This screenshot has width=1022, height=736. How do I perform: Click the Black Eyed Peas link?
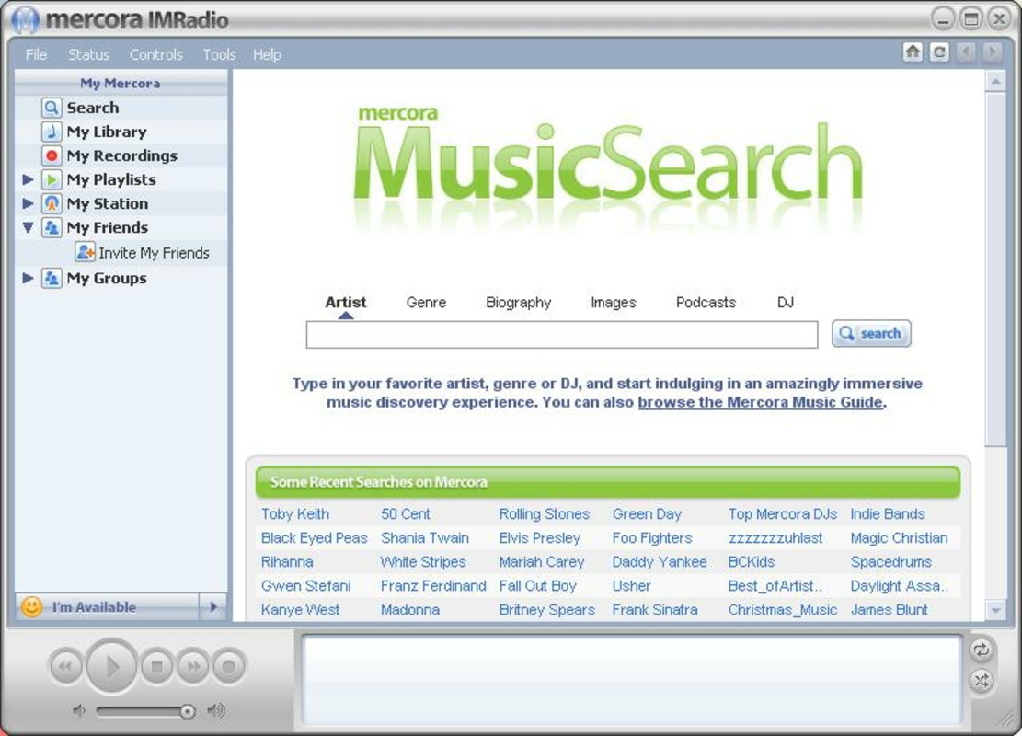(x=315, y=538)
